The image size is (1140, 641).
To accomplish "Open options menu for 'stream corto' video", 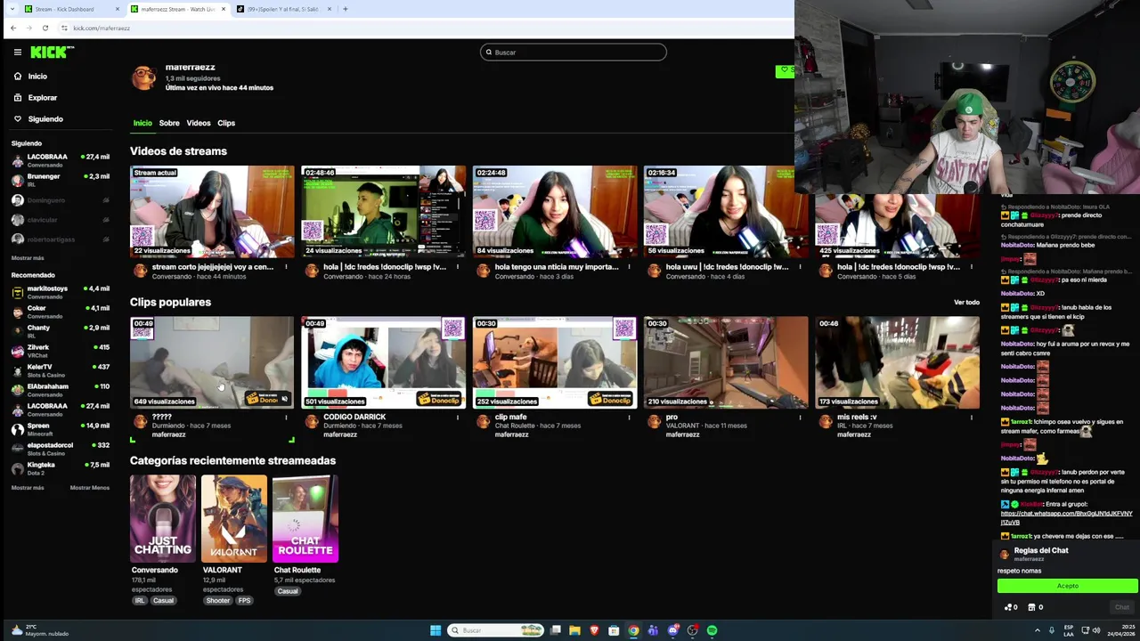I will click(287, 267).
